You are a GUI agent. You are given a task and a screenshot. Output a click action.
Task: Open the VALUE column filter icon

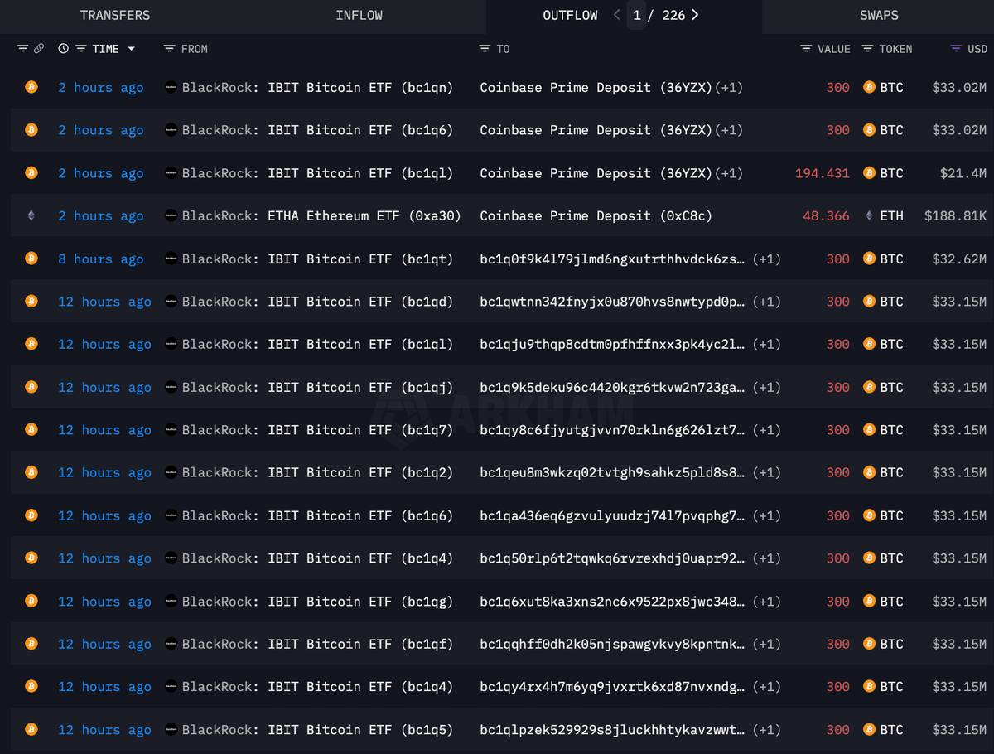(806, 49)
